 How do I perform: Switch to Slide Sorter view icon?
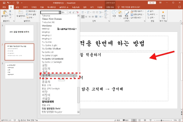[139, 120]
